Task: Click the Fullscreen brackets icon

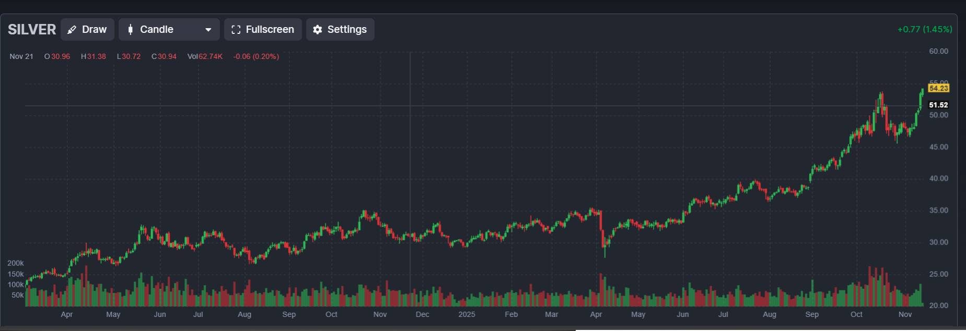Action: click(236, 30)
